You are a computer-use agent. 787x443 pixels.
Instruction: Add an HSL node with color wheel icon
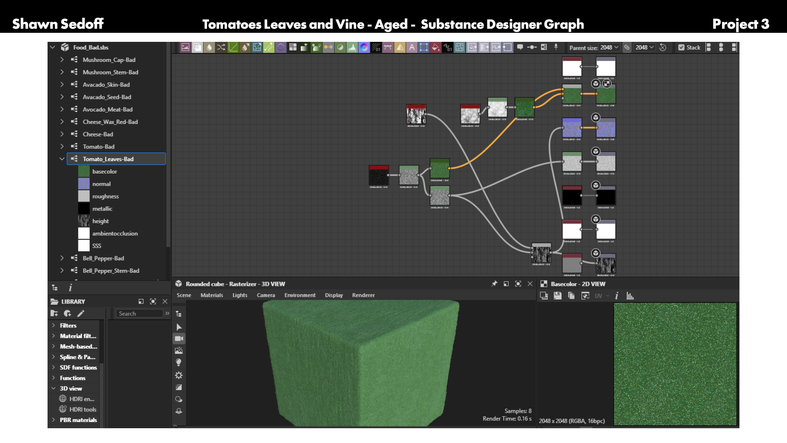364,47
